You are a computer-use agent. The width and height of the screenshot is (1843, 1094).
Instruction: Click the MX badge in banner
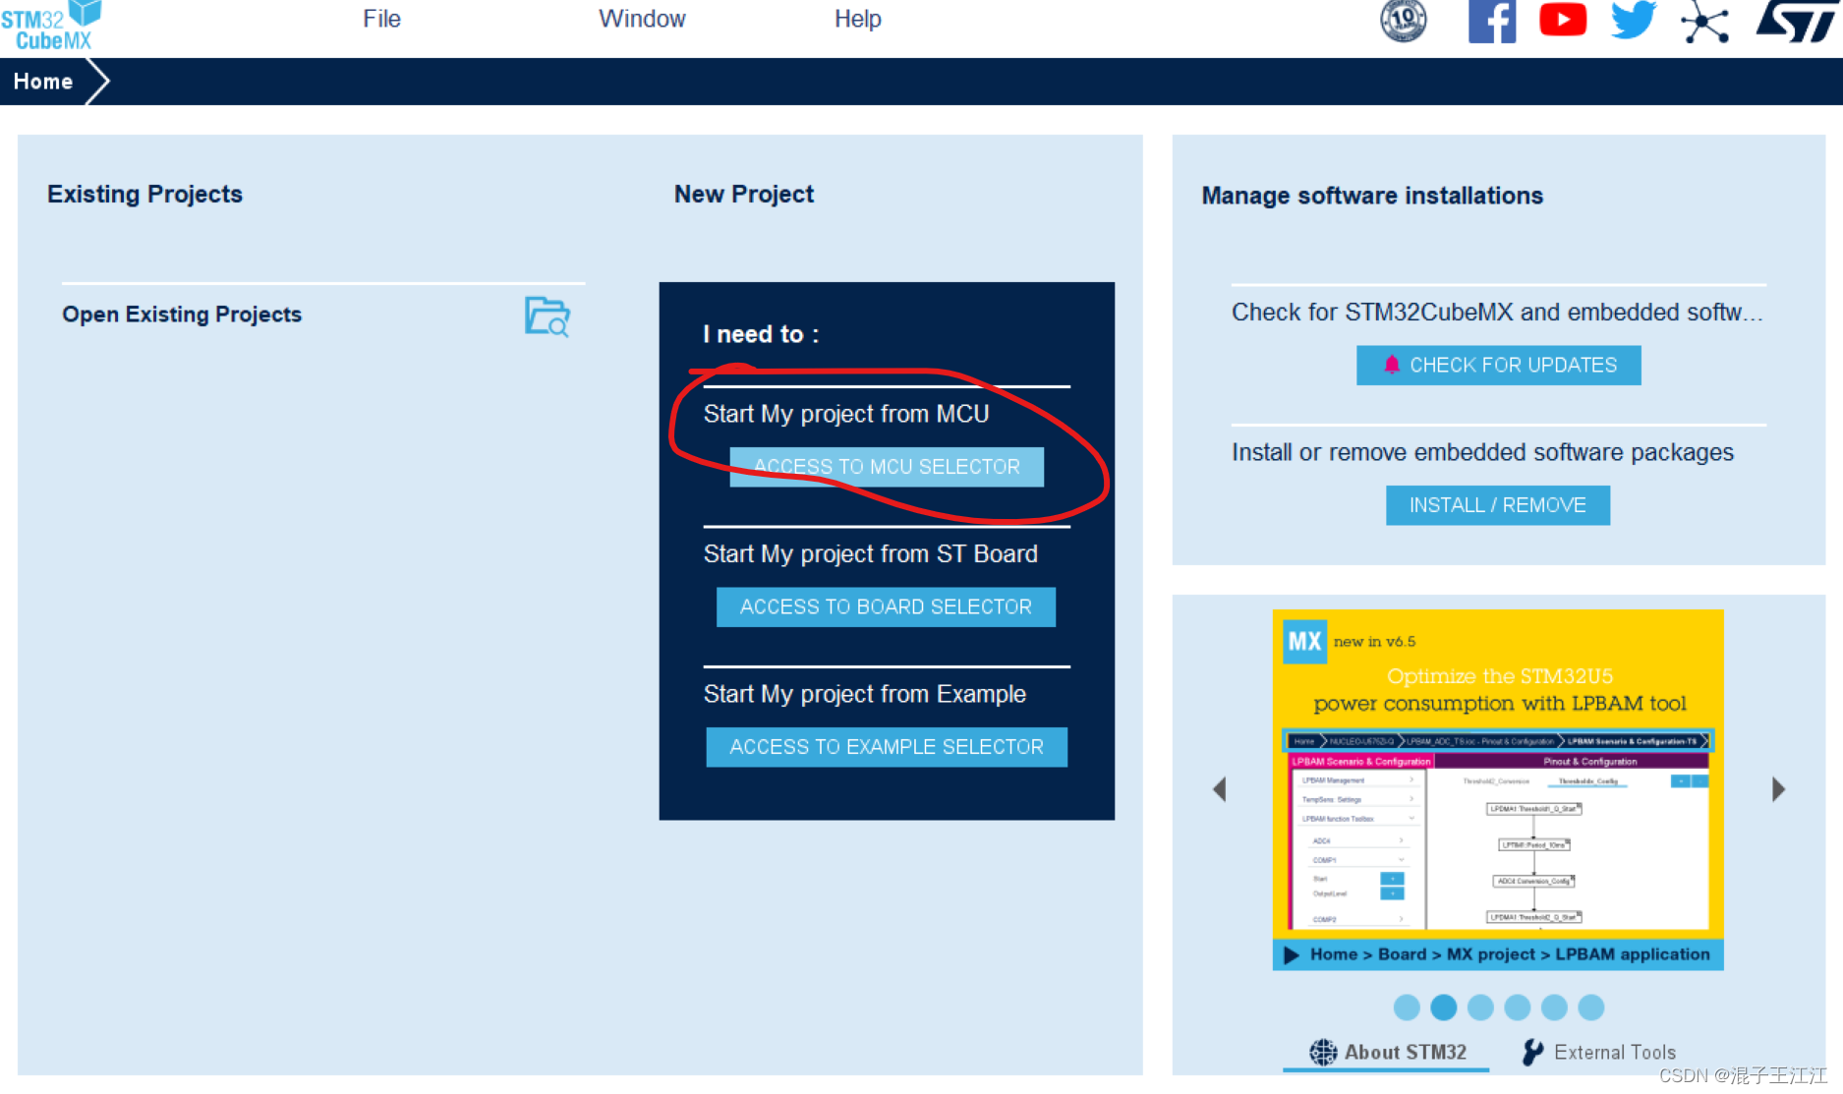tap(1305, 642)
